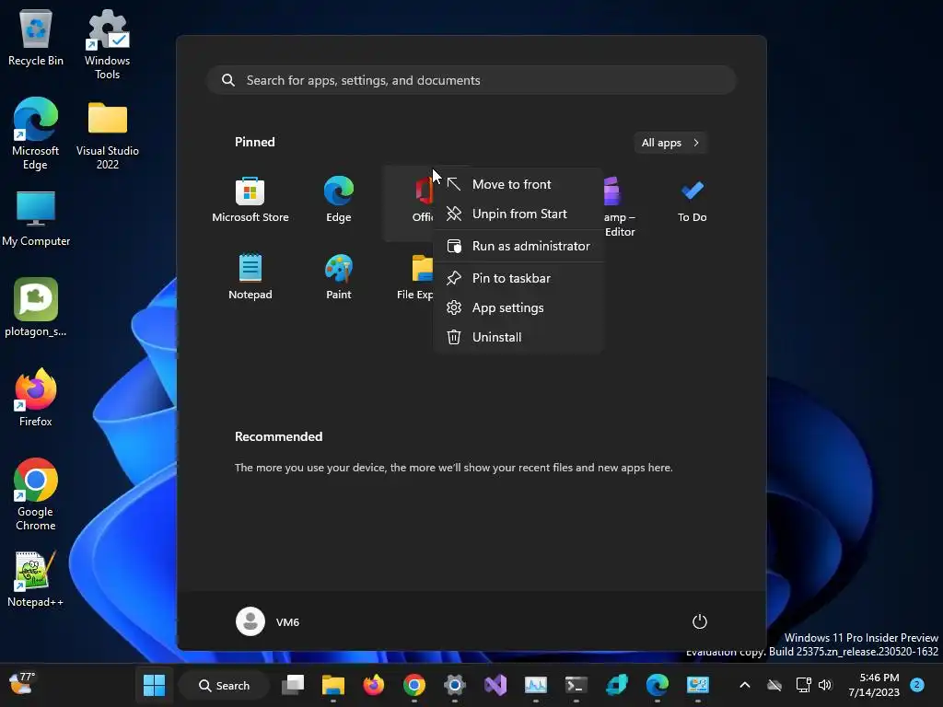943x707 pixels.
Task: Choose Unpin from Start
Action: point(518,214)
